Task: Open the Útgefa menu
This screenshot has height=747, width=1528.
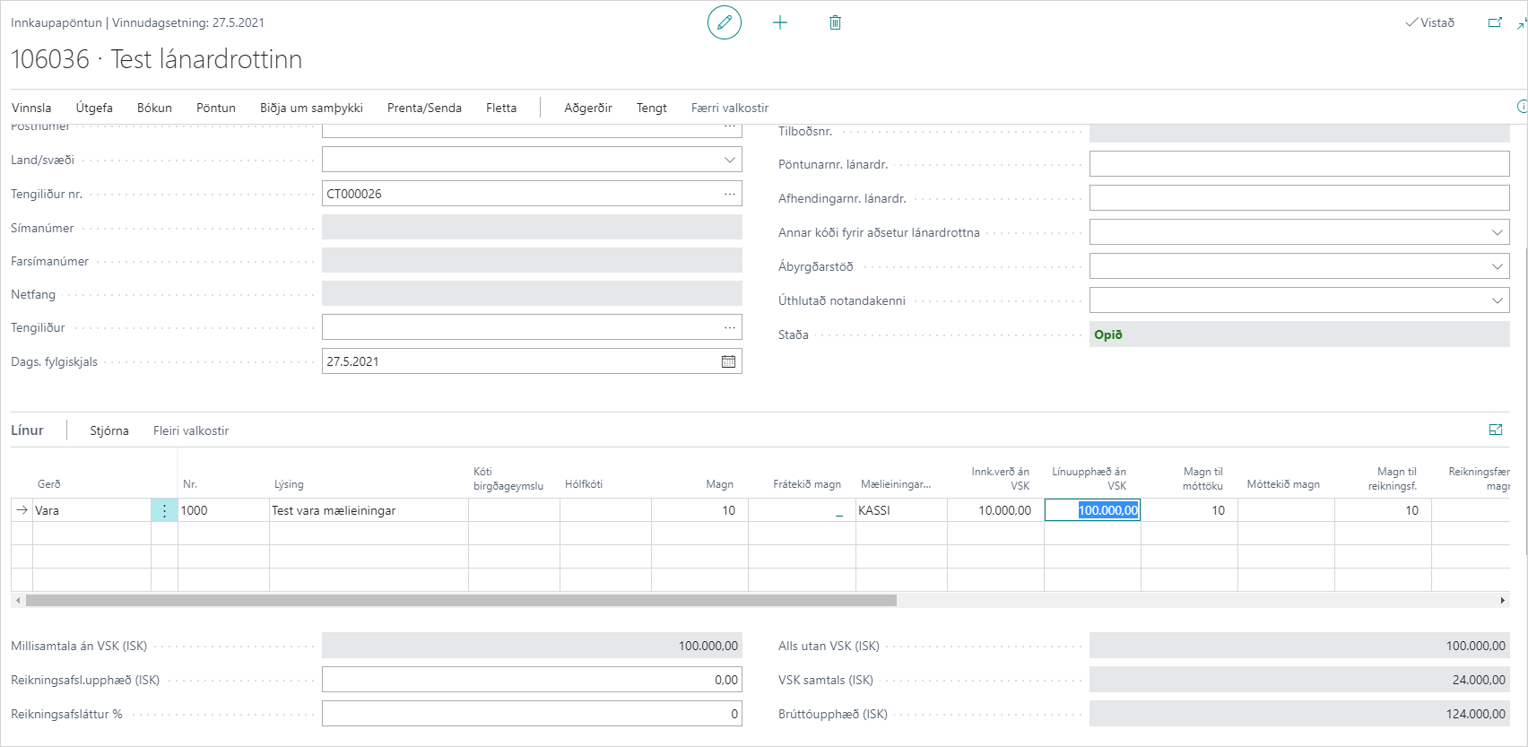Action: point(94,108)
